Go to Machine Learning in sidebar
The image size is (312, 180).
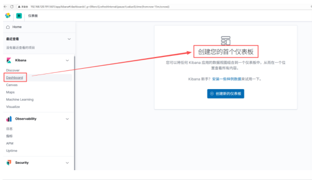pyautogui.click(x=20, y=99)
